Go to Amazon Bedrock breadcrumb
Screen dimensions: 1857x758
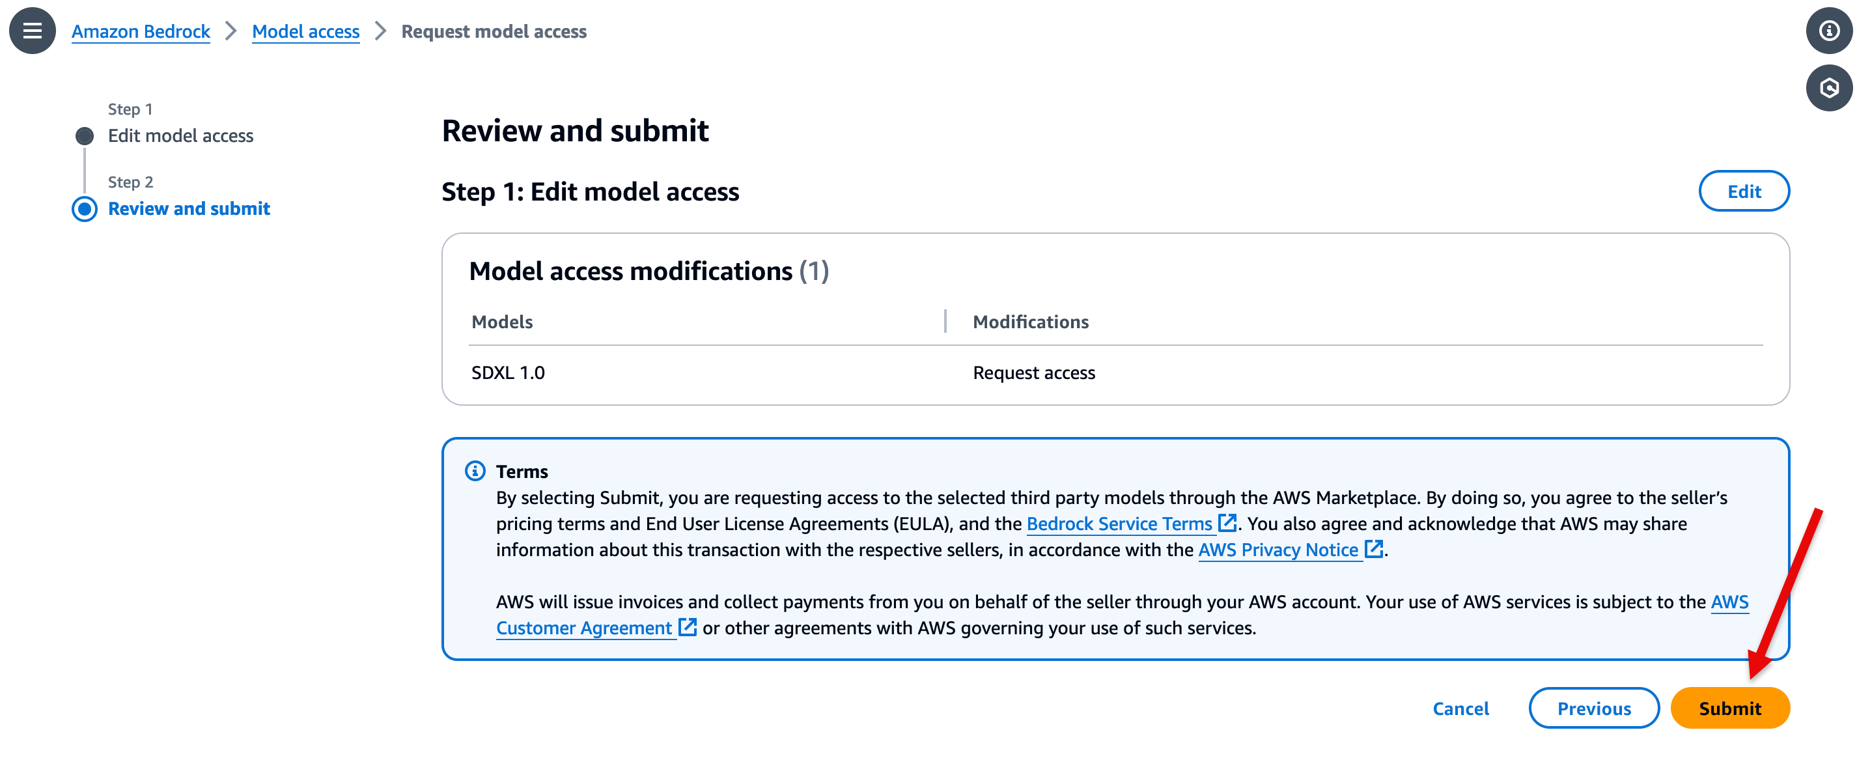tap(141, 32)
